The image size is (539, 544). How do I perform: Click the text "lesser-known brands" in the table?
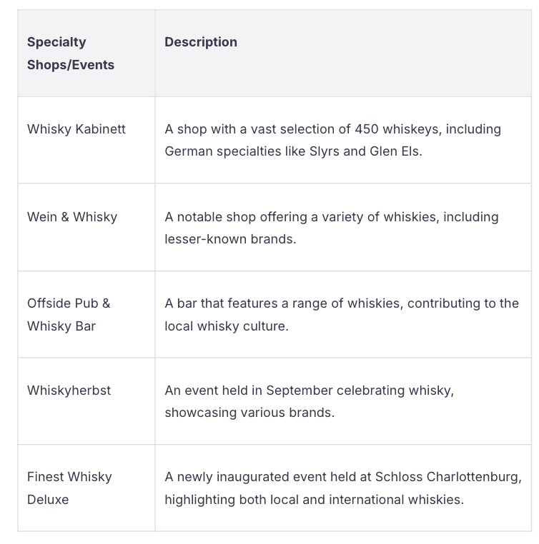tap(230, 239)
